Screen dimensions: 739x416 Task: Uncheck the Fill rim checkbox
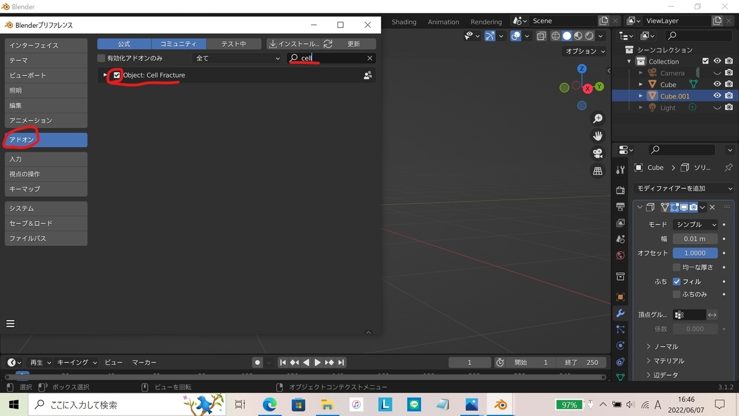pos(677,282)
